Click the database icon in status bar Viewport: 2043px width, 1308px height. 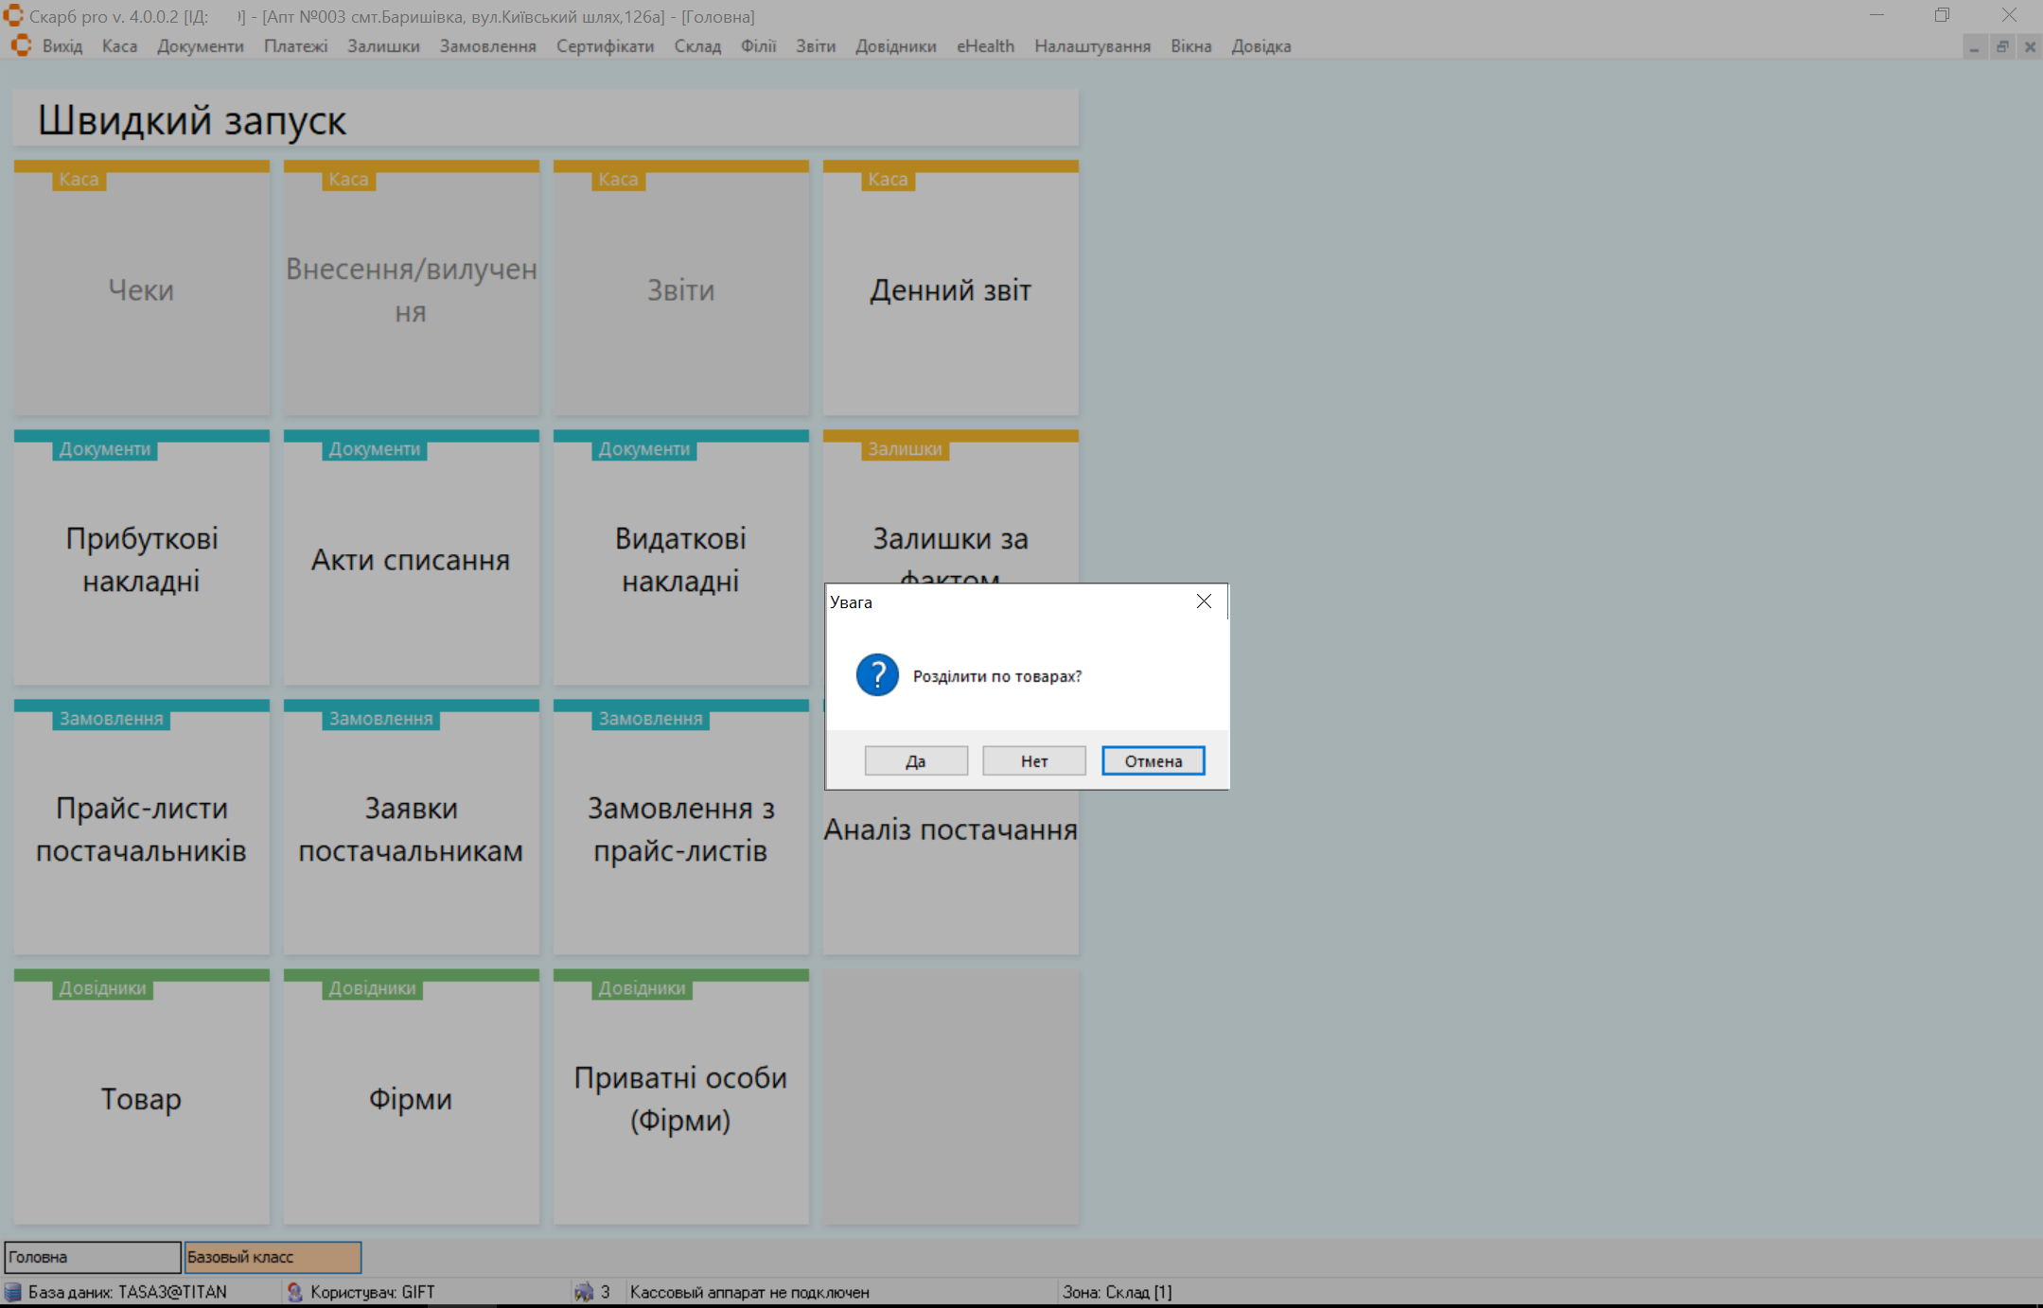13,1292
